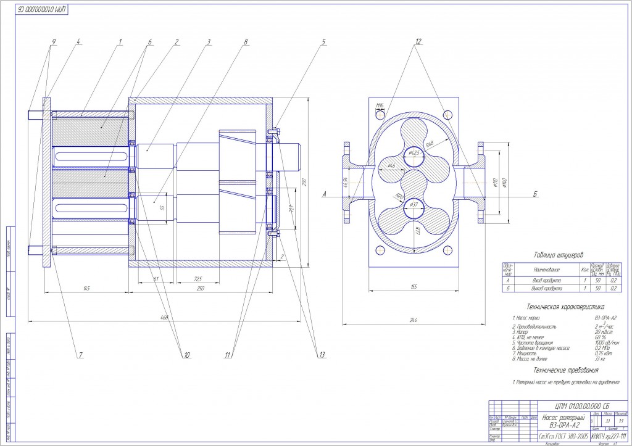Click the 'Технические требования' heading
Screen dimensions: 632x446
(565, 370)
